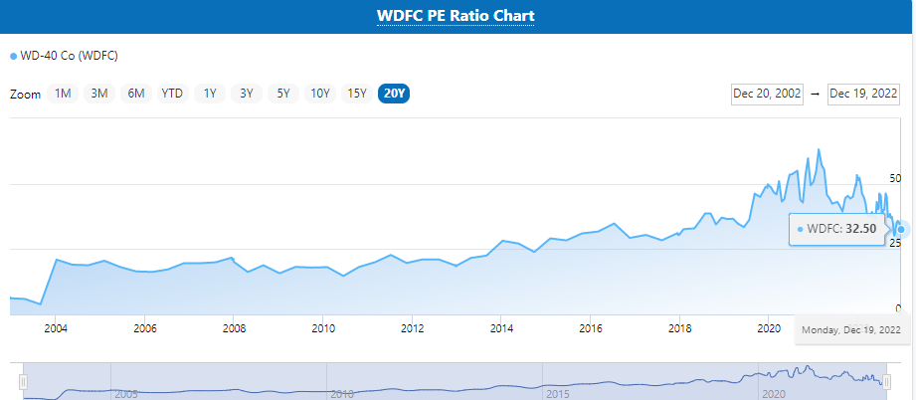Toggle the WD-40 Co (WDFC) legend series
The height and width of the screenshot is (400, 916).
65,56
